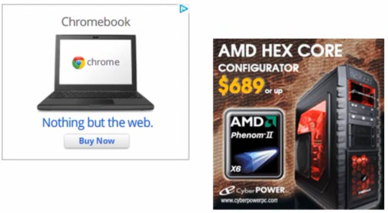Click the AdChoices triangle icon
Image resolution: width=388 pixels, height=213 pixels.
click(x=184, y=9)
